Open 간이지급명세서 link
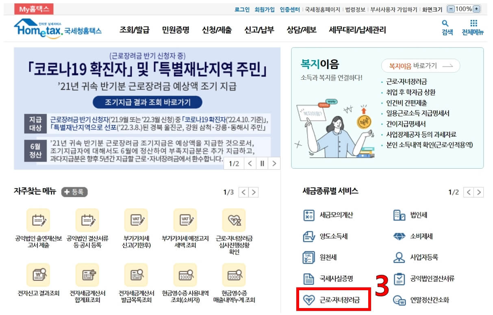 point(406,124)
